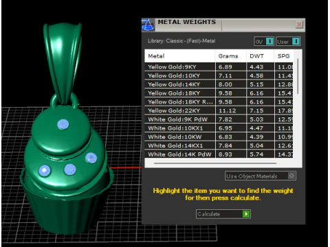The height and width of the screenshot is (247, 330).
Task: Enable Use Object Materials option
Action: [261, 176]
